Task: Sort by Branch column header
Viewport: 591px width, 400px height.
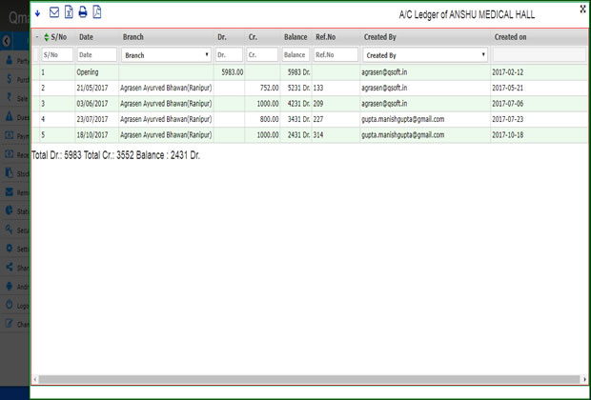Action: [x=133, y=37]
